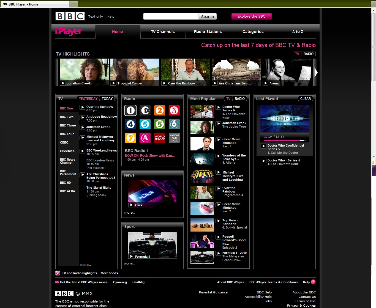Open the Doctor Who Confidential thumbnail
The height and width of the screenshot is (308, 376).
[285, 119]
